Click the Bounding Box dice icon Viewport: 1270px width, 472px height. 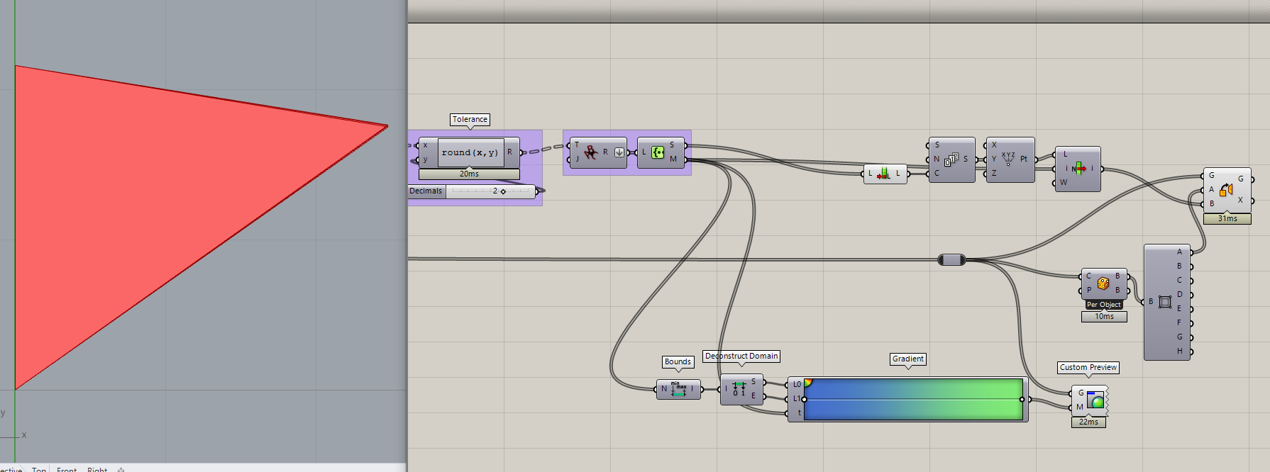[1103, 283]
